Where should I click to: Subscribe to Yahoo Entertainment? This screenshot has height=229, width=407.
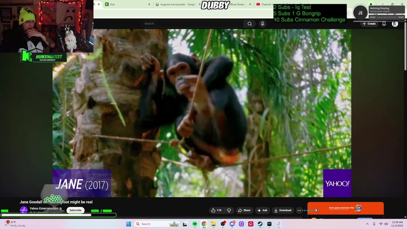click(75, 210)
